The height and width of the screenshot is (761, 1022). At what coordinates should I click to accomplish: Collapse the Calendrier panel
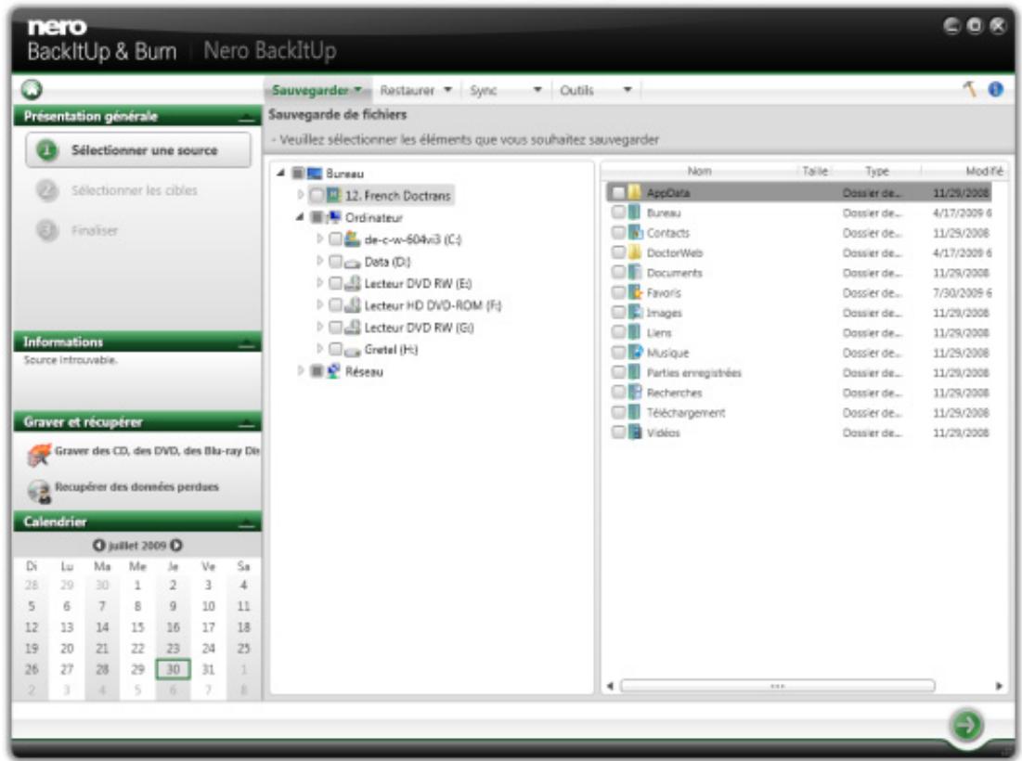246,523
